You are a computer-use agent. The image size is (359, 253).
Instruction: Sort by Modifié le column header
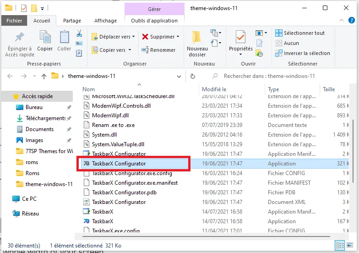point(214,89)
